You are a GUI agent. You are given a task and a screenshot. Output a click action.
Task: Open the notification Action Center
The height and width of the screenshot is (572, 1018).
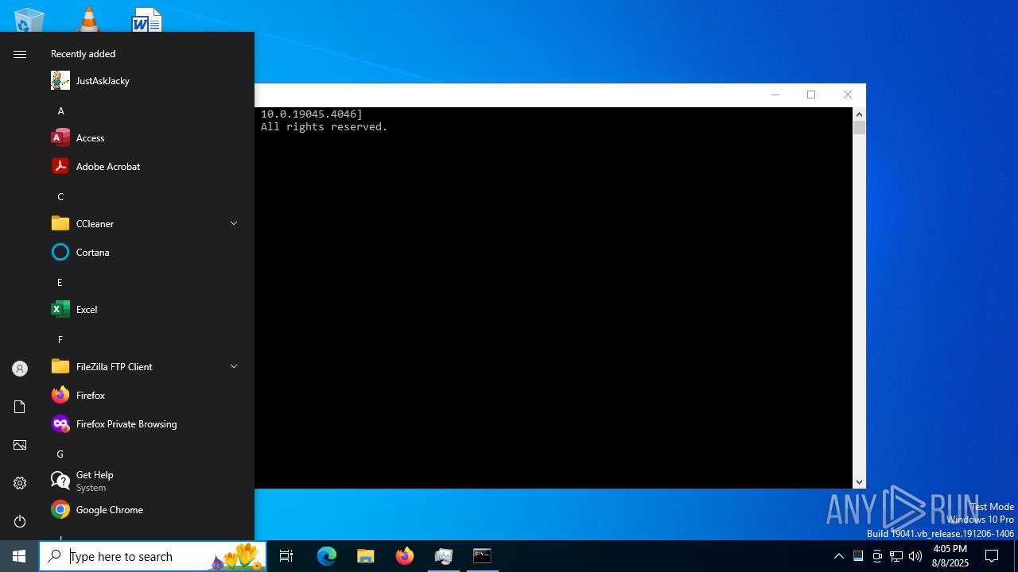[x=992, y=556]
